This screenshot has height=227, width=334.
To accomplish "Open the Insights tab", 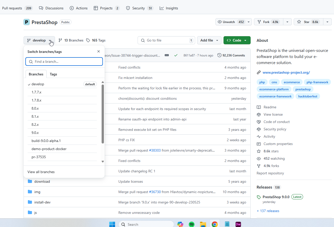I will point(169,8).
